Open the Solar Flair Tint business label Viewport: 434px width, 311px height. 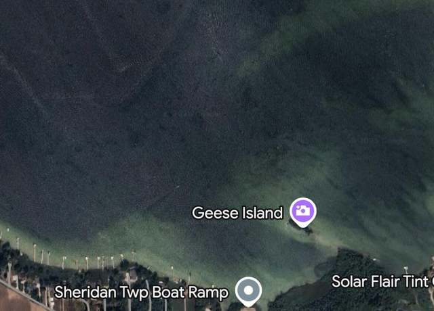[382, 281]
